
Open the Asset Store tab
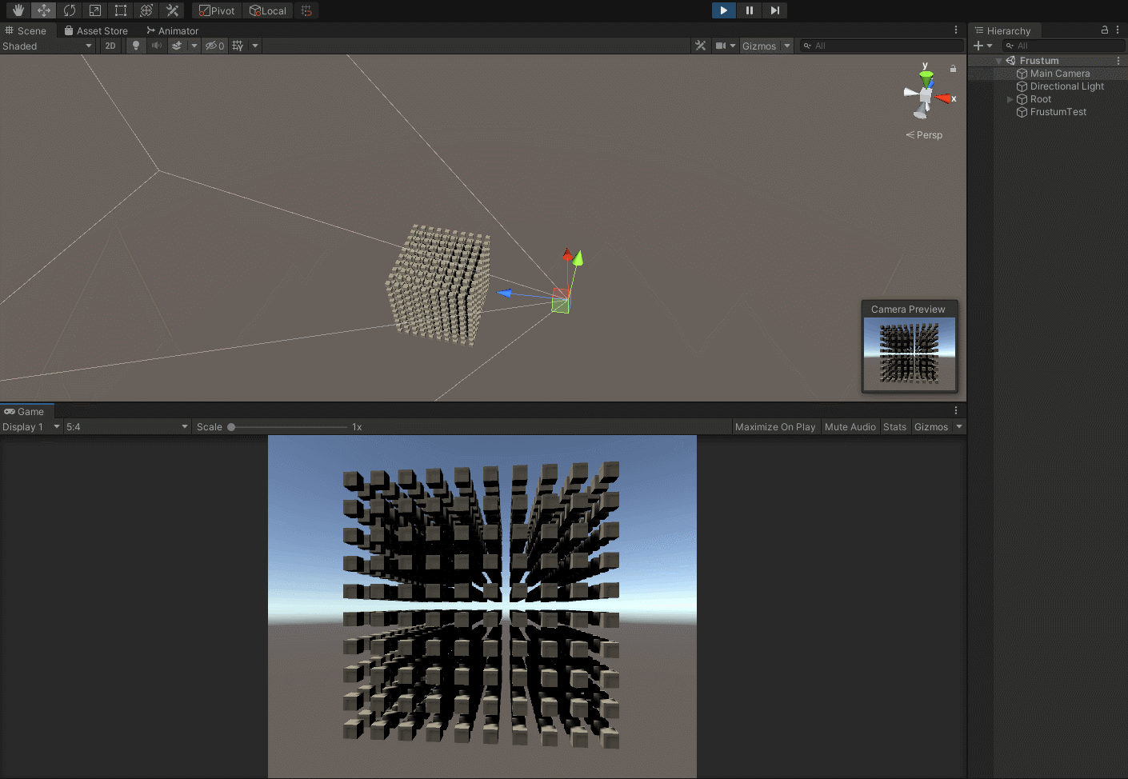(96, 30)
